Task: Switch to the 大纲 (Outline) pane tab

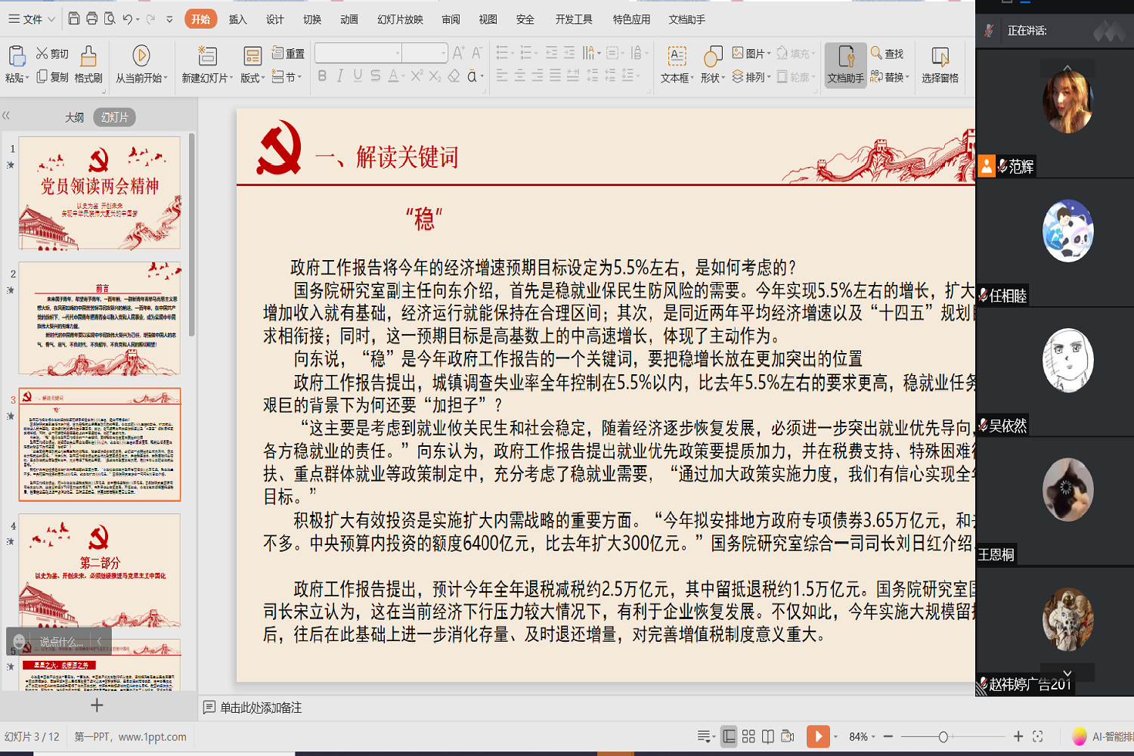Action: tap(73, 116)
